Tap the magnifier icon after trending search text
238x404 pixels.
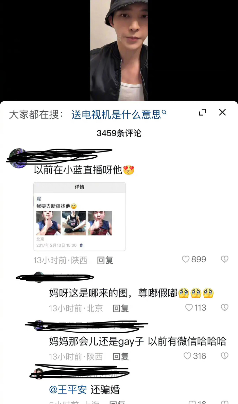[164, 112]
